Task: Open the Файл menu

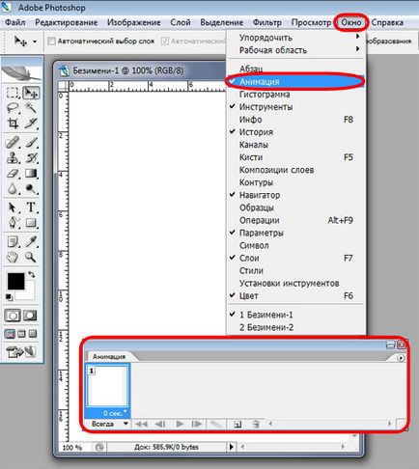Action: [15, 22]
